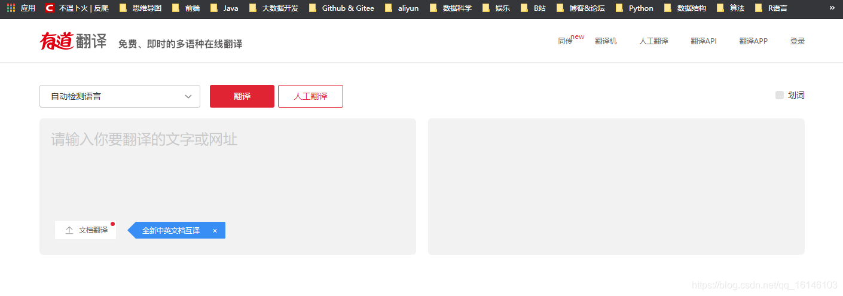The height and width of the screenshot is (296, 843).
Task: Open the 应用 apps grid icon
Action: (21, 8)
